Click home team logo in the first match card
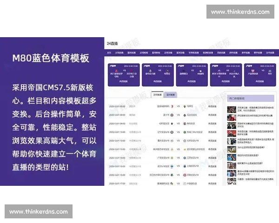The image size is (279, 223). coord(117,71)
